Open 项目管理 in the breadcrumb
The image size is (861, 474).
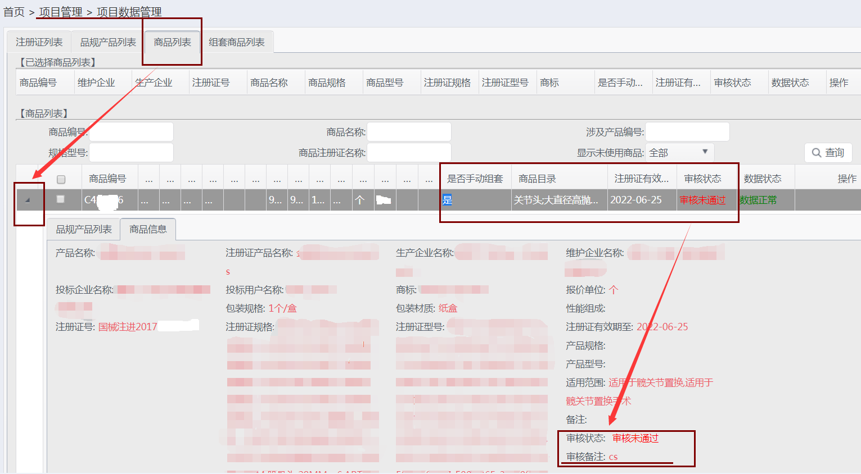pos(61,12)
